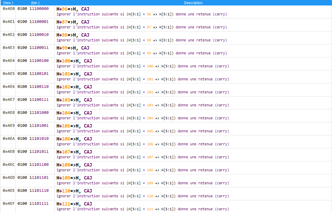Click binary value 0100 11100111
The width and height of the screenshot is (332, 213).
coord(33,99)
